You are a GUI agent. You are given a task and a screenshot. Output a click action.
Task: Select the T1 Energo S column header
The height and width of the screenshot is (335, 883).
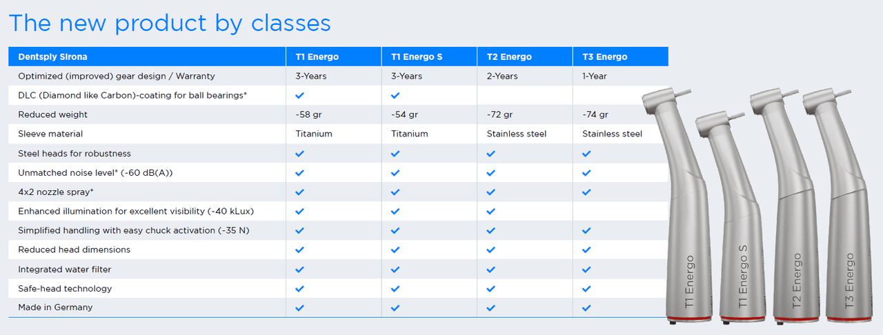[x=416, y=57]
